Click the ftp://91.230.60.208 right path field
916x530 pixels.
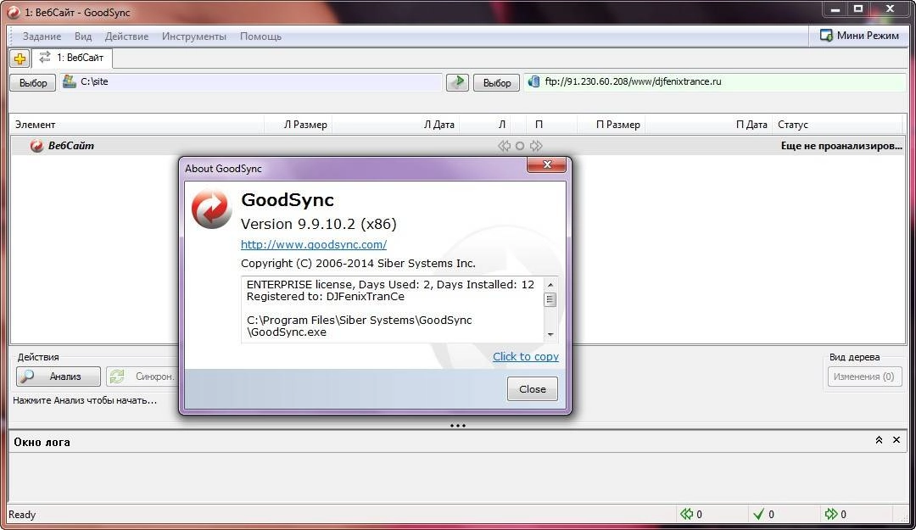click(714, 81)
